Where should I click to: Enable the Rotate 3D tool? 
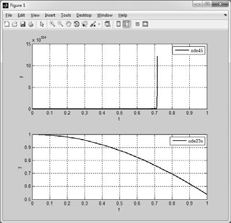coord(76,24)
